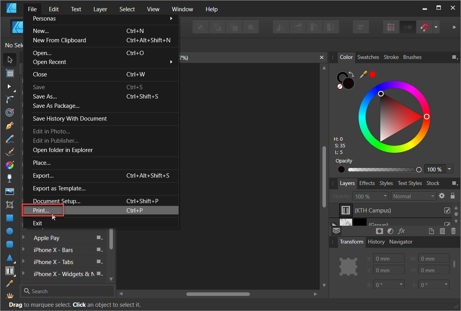Choose Print from the File menu
Viewport: 461px width, 311px height.
click(41, 210)
